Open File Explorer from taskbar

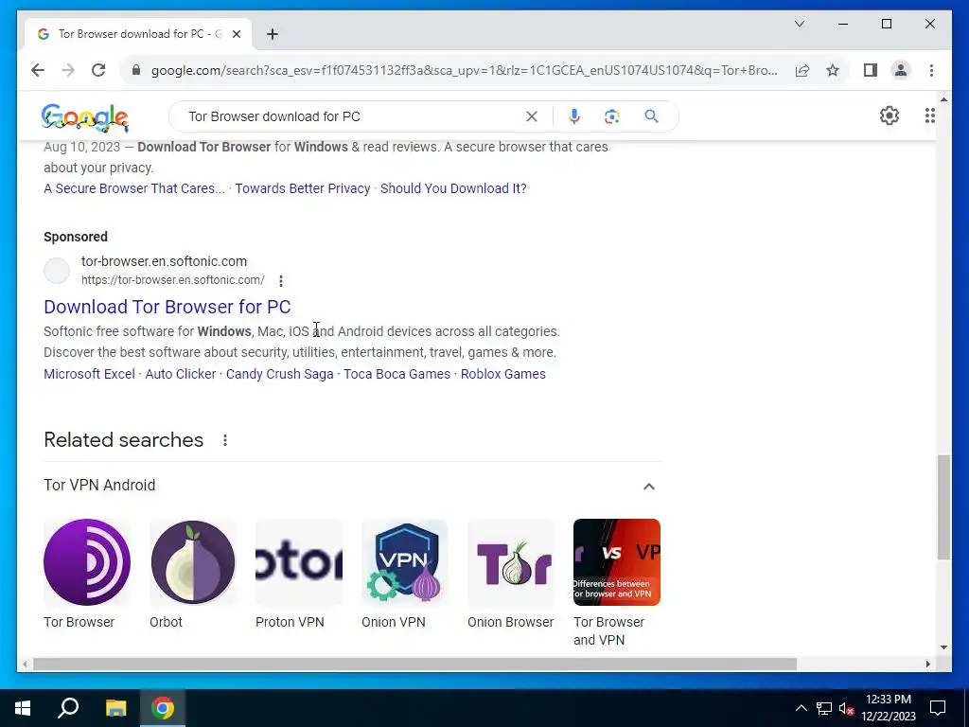(115, 708)
